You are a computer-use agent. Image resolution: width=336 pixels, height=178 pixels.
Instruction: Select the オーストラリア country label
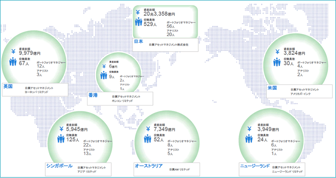pos(149,166)
